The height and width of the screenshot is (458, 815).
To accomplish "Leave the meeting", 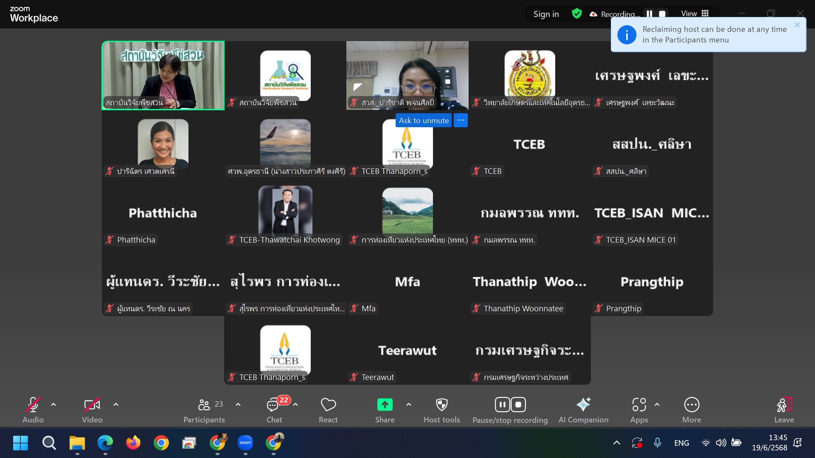I will tap(784, 410).
